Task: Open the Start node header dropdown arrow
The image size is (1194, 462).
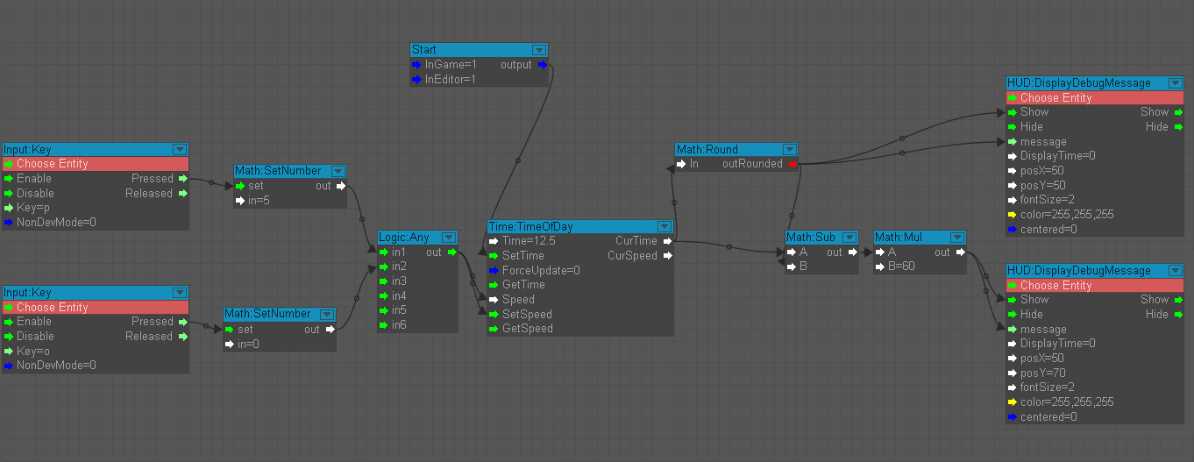Action: click(x=539, y=50)
